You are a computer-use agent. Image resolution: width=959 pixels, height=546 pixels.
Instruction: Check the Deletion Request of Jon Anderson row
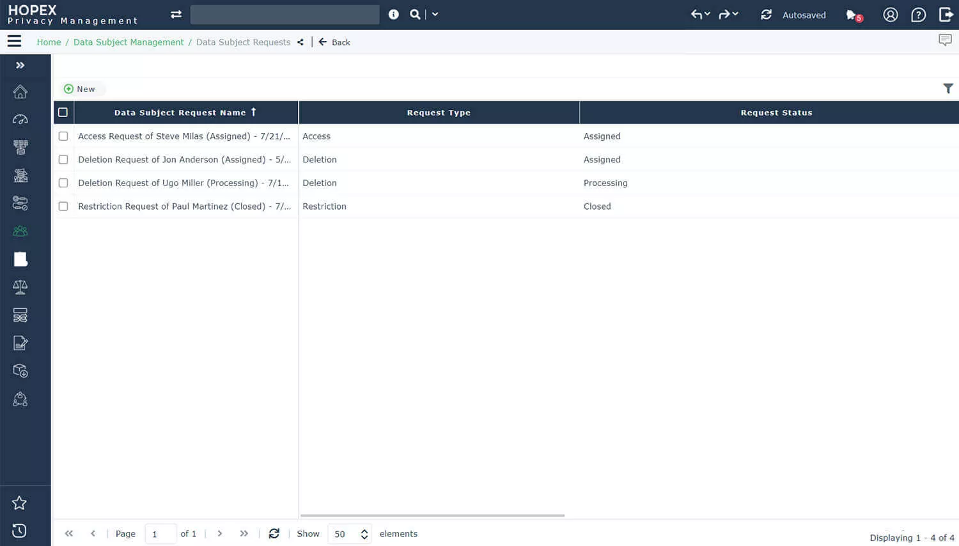[63, 160]
